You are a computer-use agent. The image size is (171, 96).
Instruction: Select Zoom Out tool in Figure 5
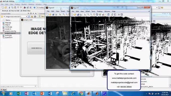pos(91,14)
